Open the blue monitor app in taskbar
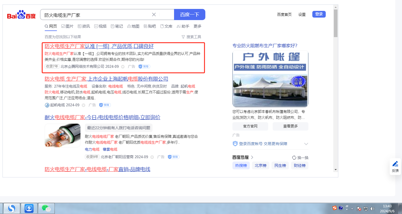Screen dimensions: 402x214 click(29, 208)
